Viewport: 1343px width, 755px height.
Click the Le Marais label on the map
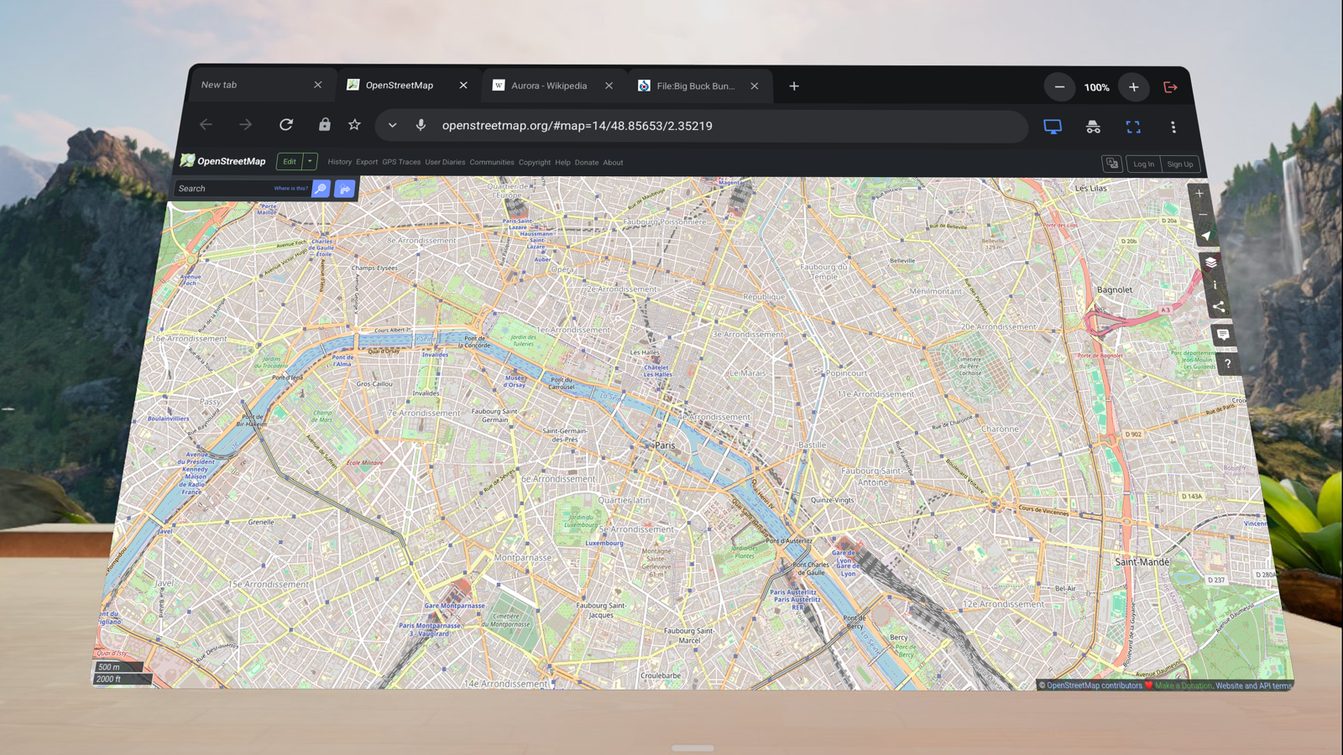tap(747, 372)
